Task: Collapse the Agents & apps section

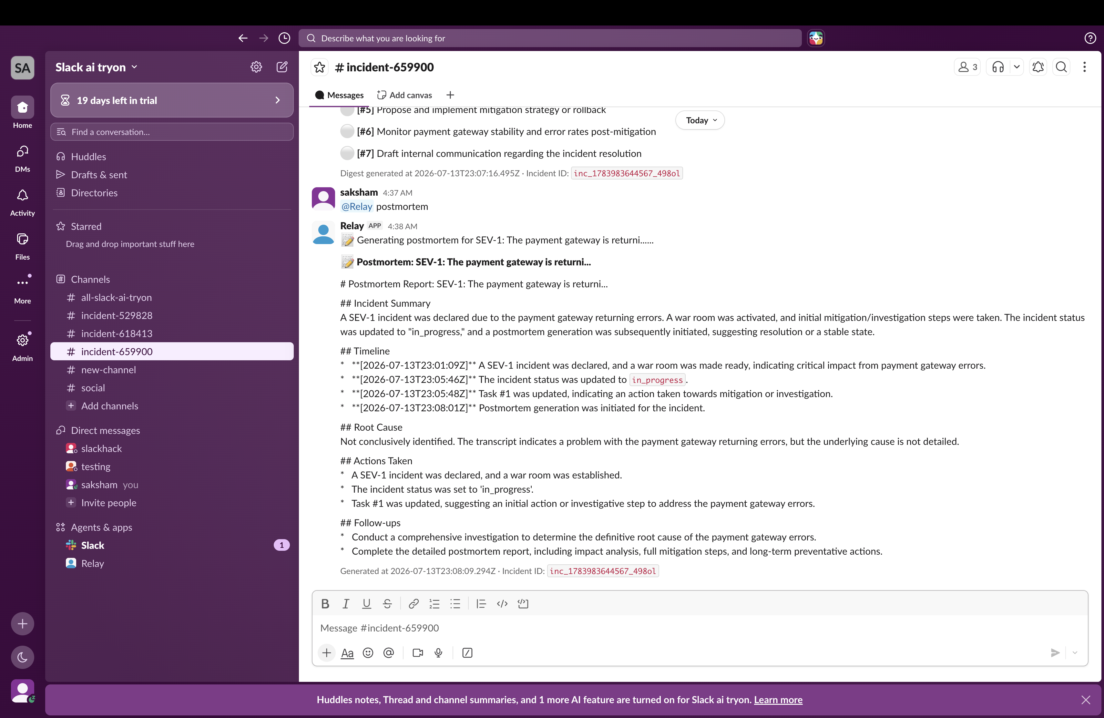Action: point(101,528)
